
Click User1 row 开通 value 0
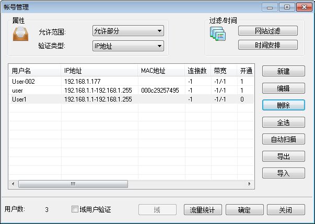click(x=242, y=99)
